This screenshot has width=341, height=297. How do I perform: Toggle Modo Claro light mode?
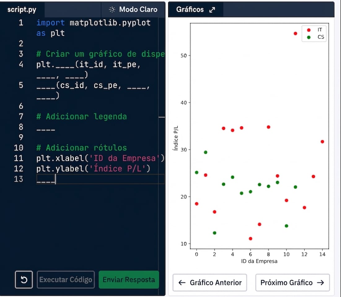pyautogui.click(x=133, y=10)
